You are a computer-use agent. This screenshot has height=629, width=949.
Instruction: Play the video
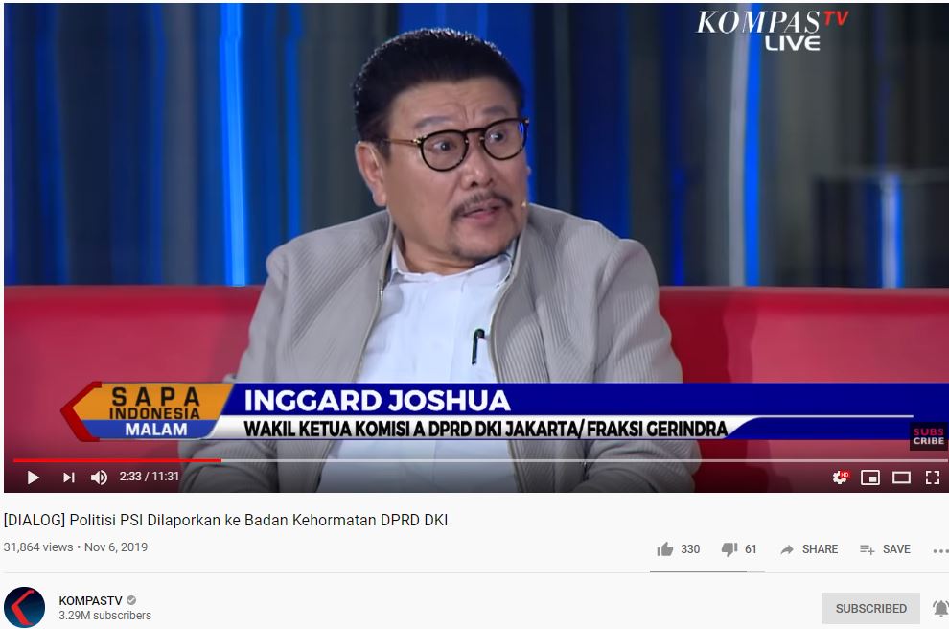click(34, 478)
